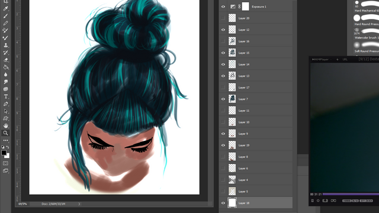Image resolution: width=379 pixels, height=213 pixels.
Task: Select the Layer 18 row
Action: click(255, 203)
